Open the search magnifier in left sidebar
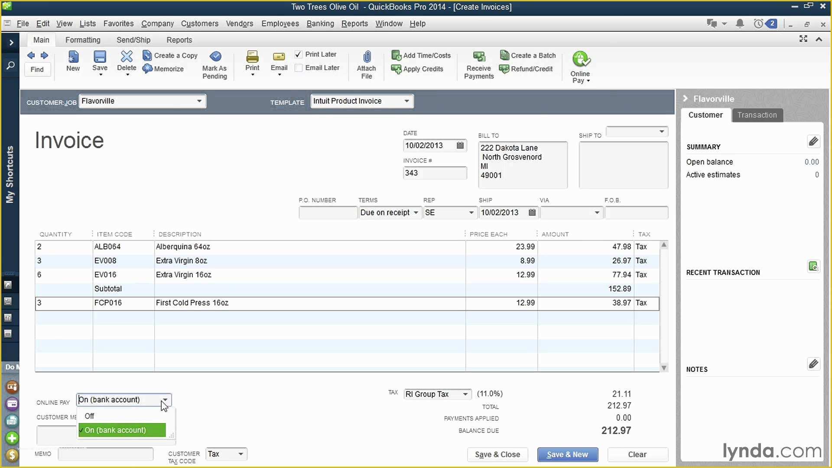832x468 pixels. [x=10, y=65]
